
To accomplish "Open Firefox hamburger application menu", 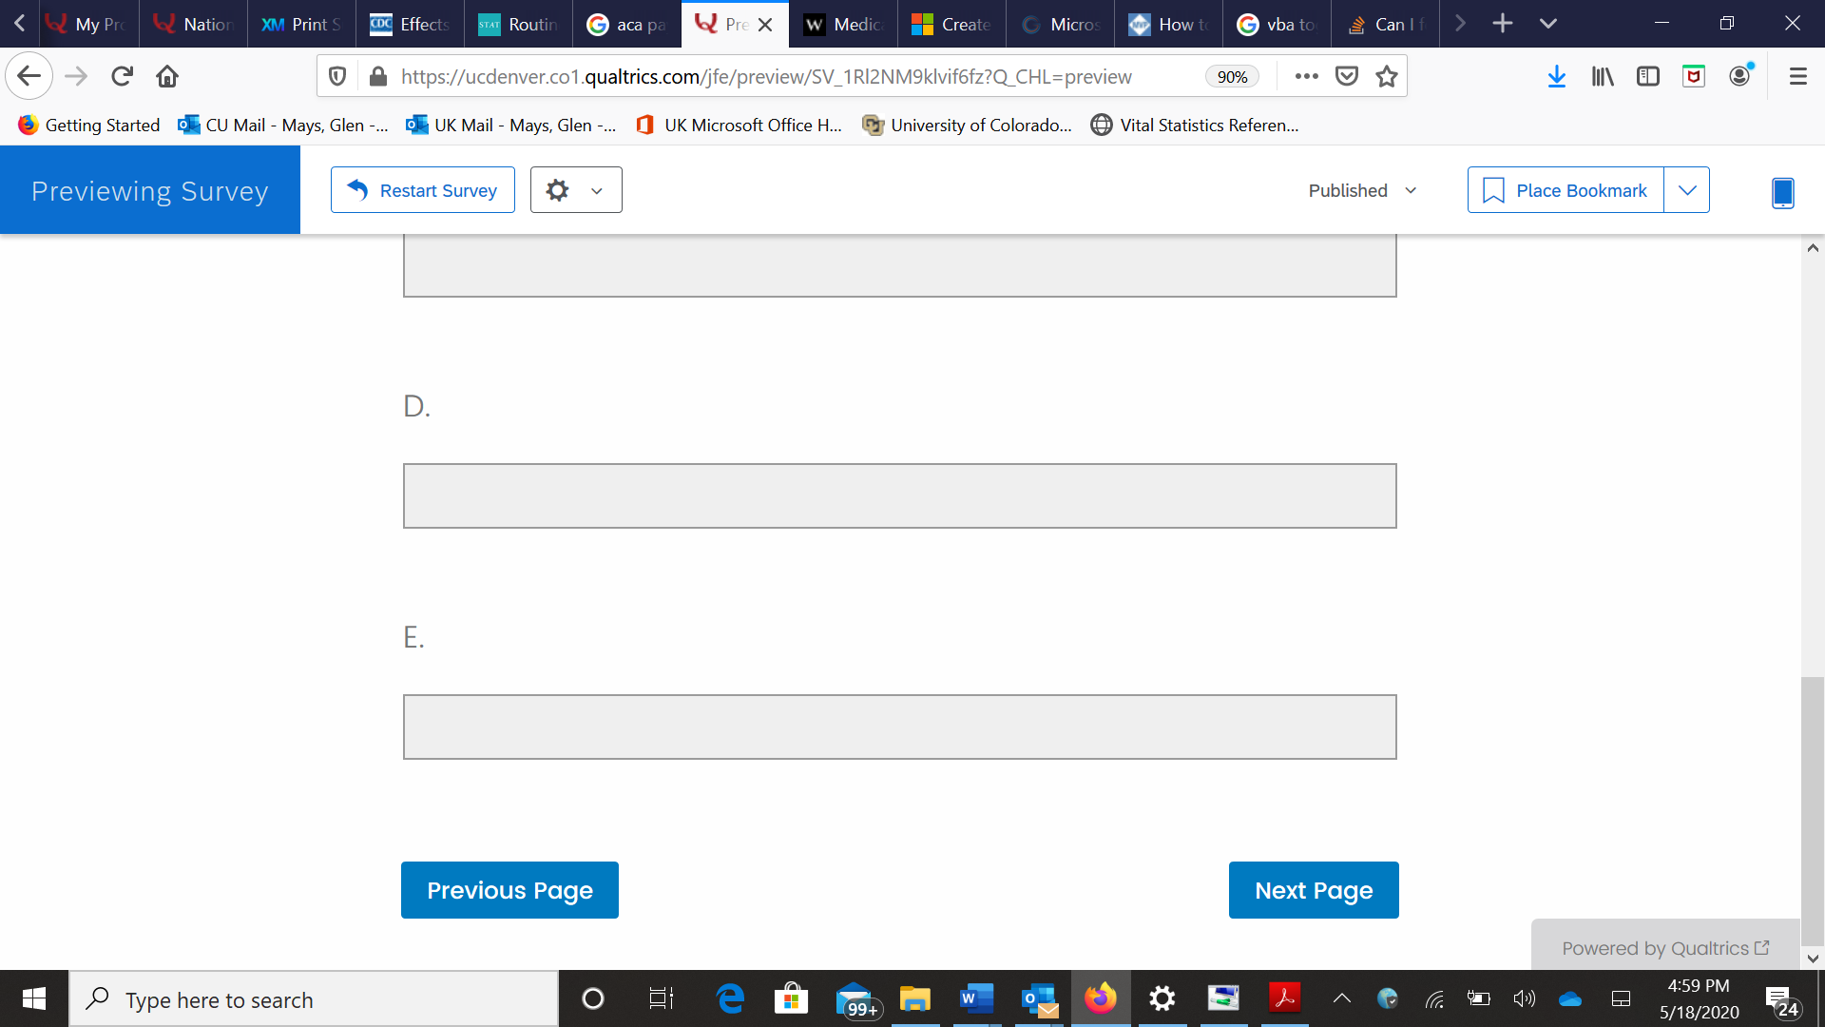I will (1797, 76).
